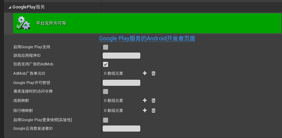Viewport: 282px width, 138px height.
Task: Click the 包括支持广告的AdMob label
Action: [33, 64]
